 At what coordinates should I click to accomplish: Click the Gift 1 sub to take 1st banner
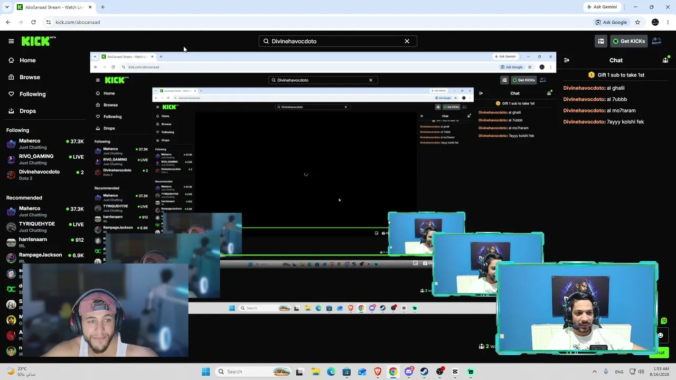(x=616, y=75)
